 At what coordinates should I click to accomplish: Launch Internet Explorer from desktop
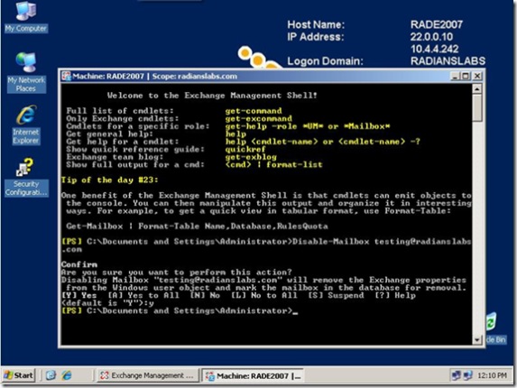pos(26,125)
